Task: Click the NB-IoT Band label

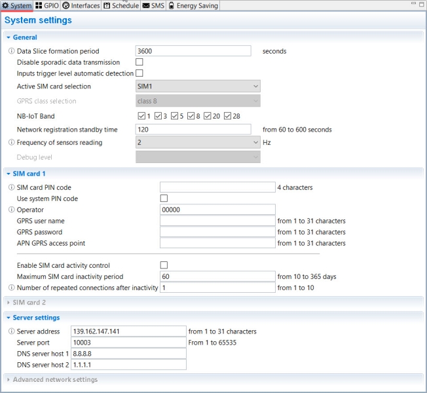Action: click(35, 116)
